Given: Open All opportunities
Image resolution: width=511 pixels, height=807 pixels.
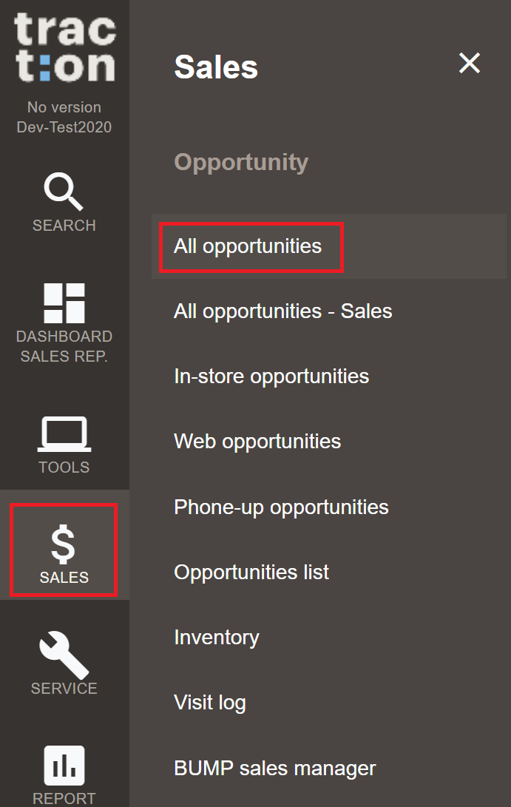Looking at the screenshot, I should point(248,246).
